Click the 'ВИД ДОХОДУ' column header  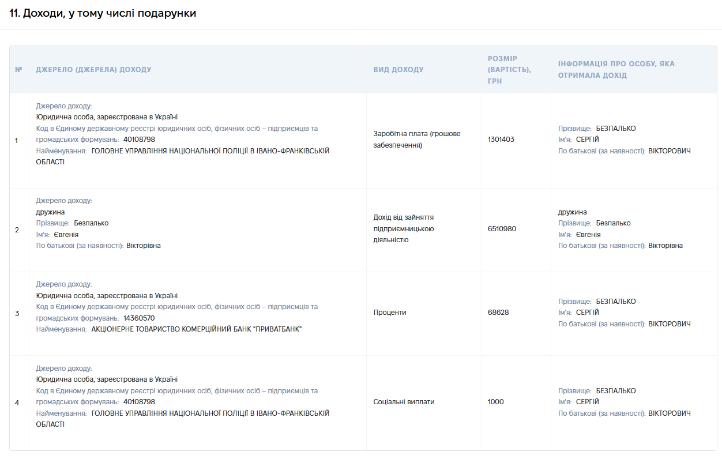tap(398, 70)
